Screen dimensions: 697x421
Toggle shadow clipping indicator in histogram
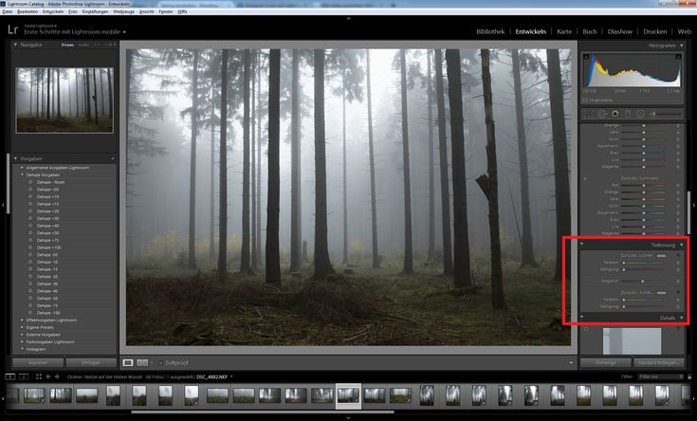pos(586,57)
